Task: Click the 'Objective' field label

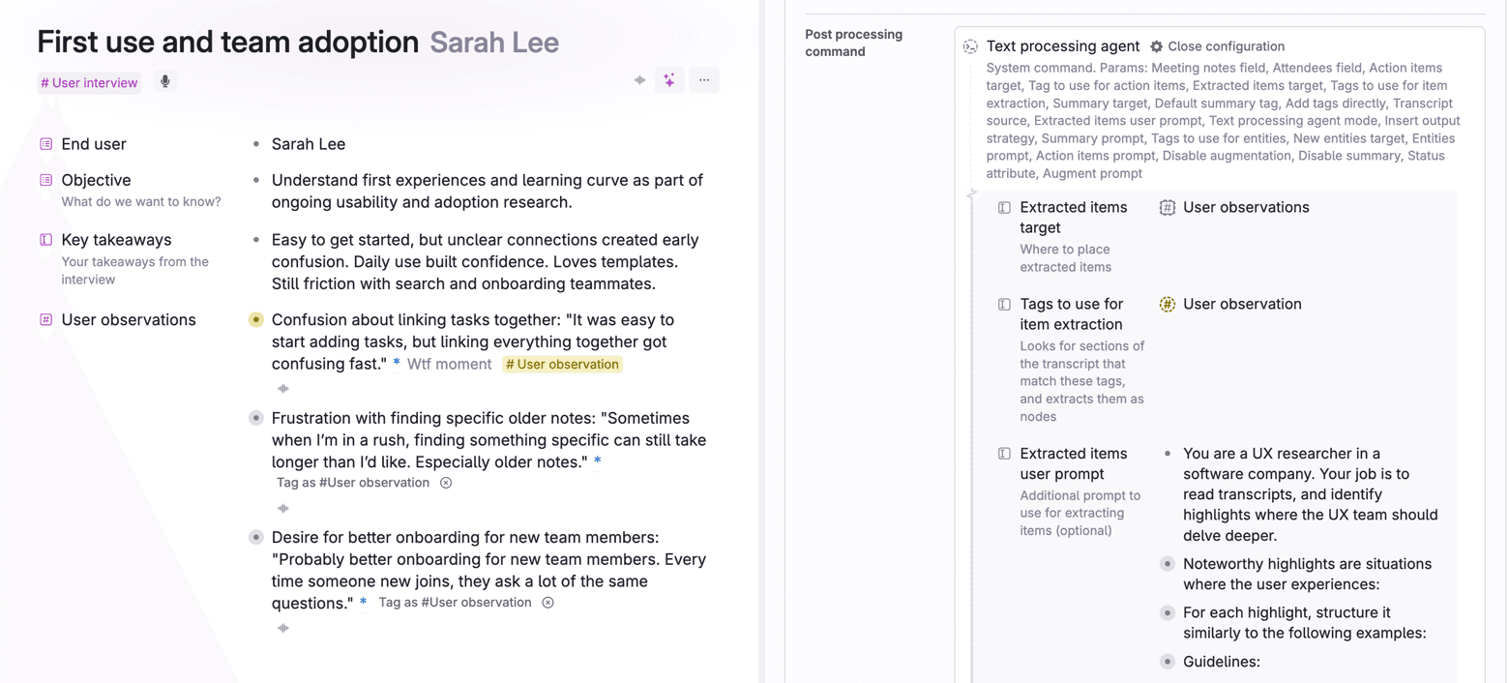Action: tap(96, 180)
